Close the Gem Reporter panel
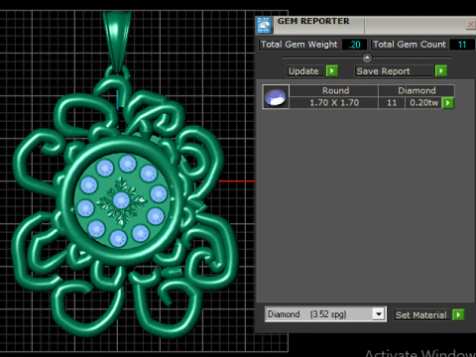This screenshot has width=476, height=357. pyautogui.click(x=470, y=25)
